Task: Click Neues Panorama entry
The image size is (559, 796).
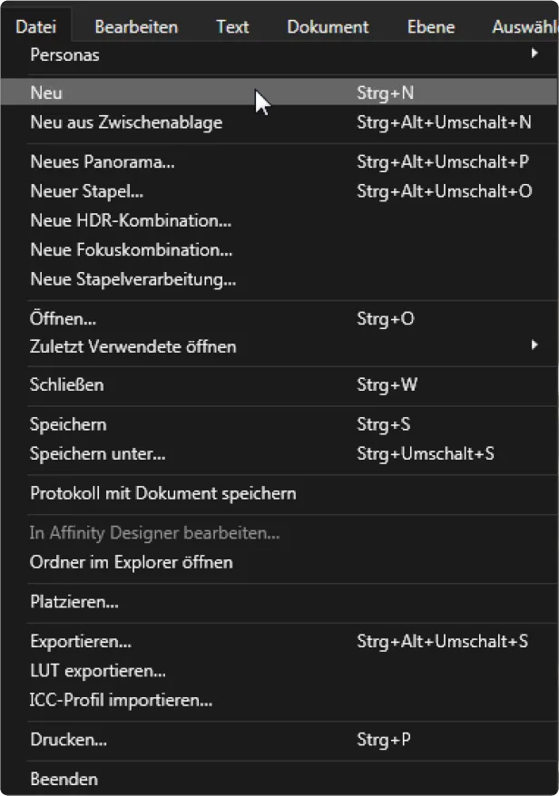Action: [103, 163]
